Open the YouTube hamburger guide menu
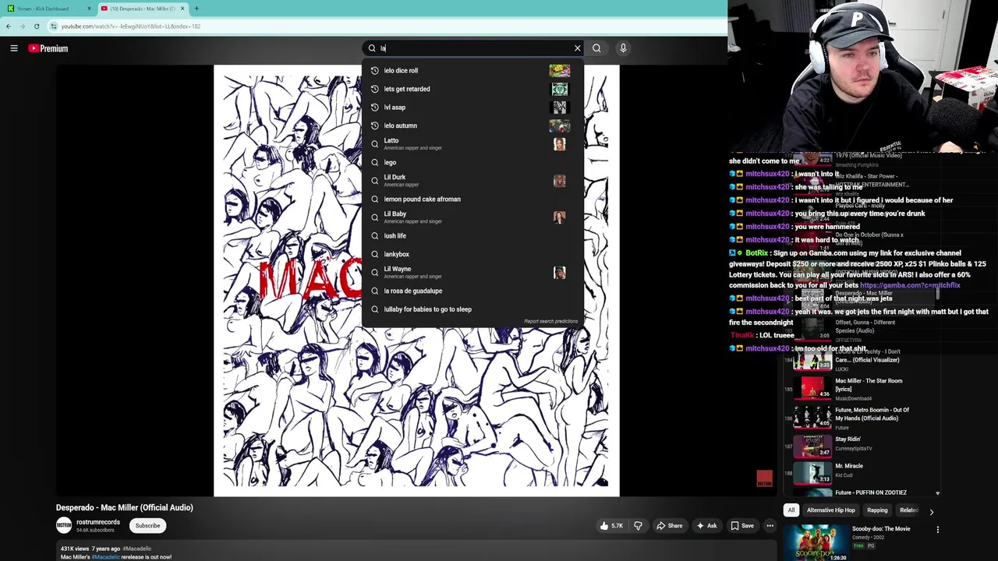Viewport: 998px width, 561px height. 14,48
